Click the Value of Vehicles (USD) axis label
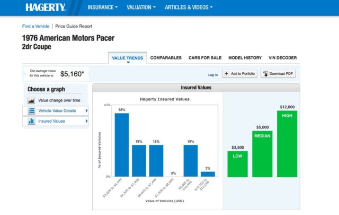The width and height of the screenshot is (339, 215). tap(165, 201)
